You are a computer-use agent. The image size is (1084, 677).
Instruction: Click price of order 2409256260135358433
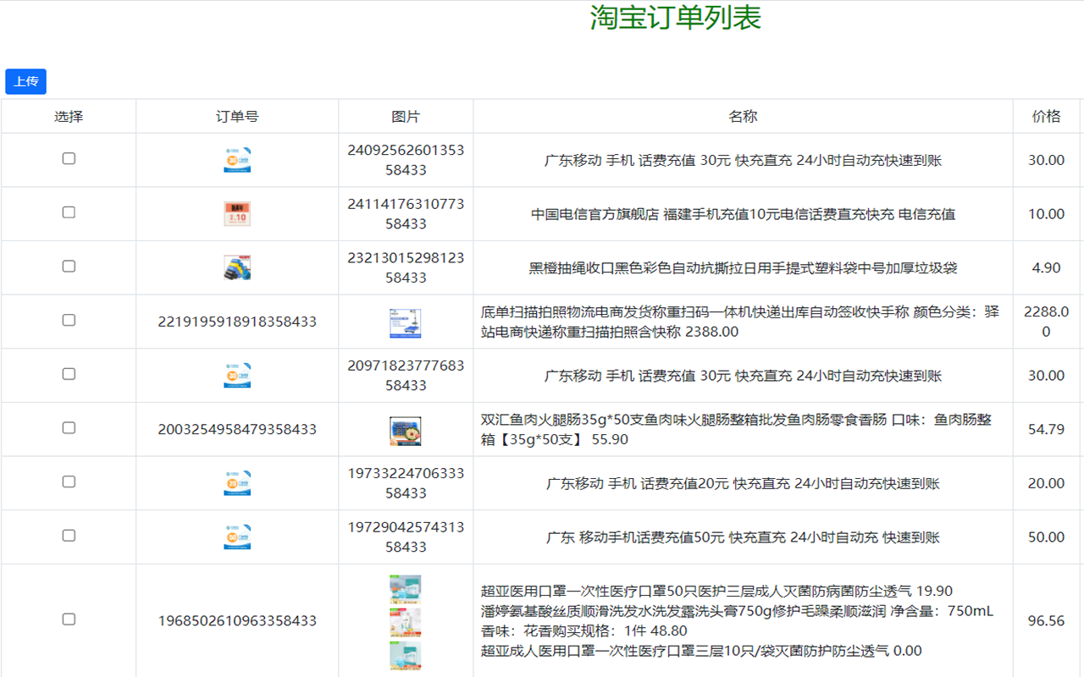coord(1046,160)
